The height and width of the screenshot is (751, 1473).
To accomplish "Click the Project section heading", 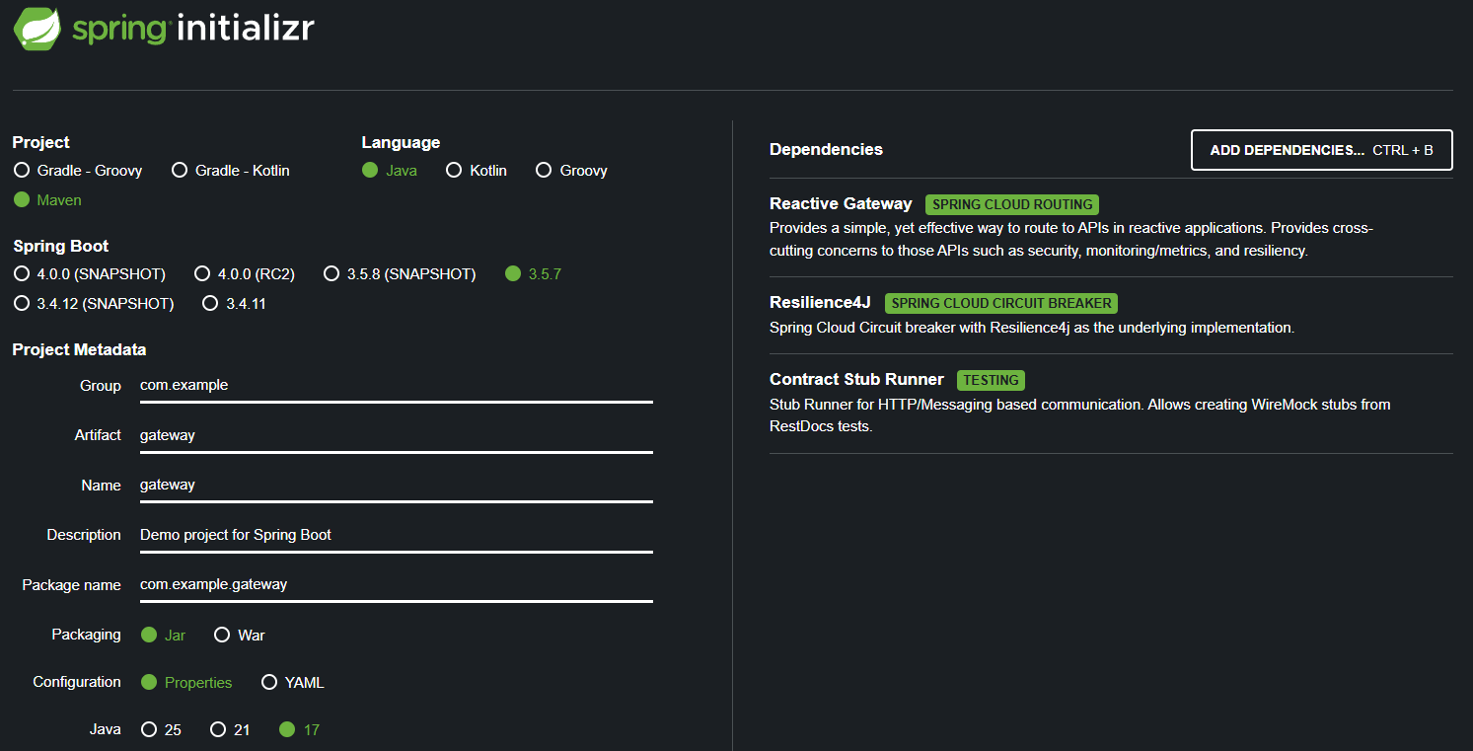I will point(41,143).
